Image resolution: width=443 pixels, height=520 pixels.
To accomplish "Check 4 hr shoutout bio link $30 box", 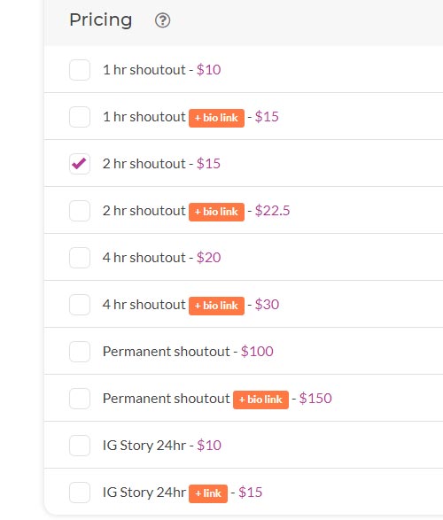I will (80, 305).
